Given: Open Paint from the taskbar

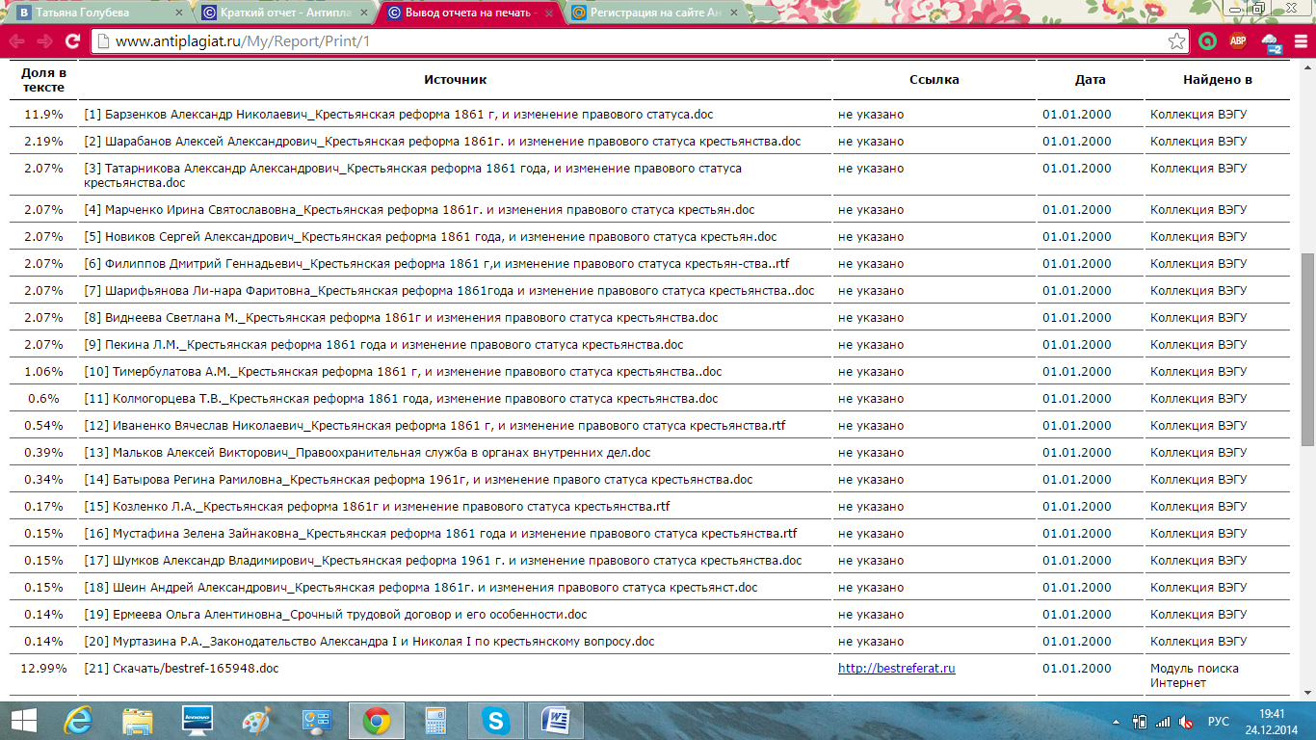Looking at the screenshot, I should [x=256, y=721].
